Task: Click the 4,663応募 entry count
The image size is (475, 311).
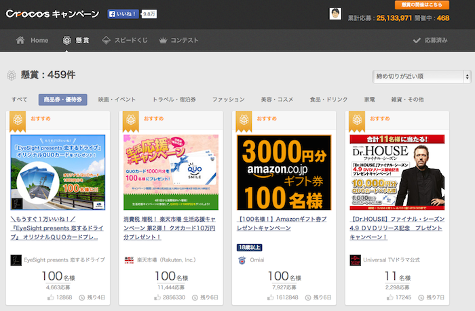Action: tap(58, 287)
